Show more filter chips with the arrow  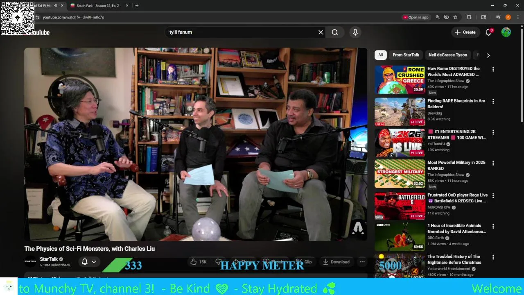point(488,55)
